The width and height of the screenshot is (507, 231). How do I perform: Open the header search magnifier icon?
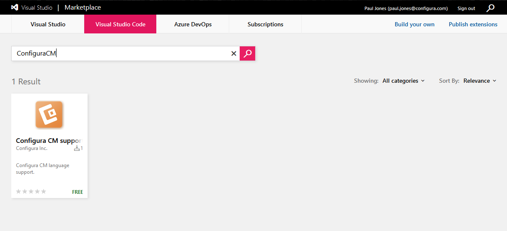coord(490,8)
